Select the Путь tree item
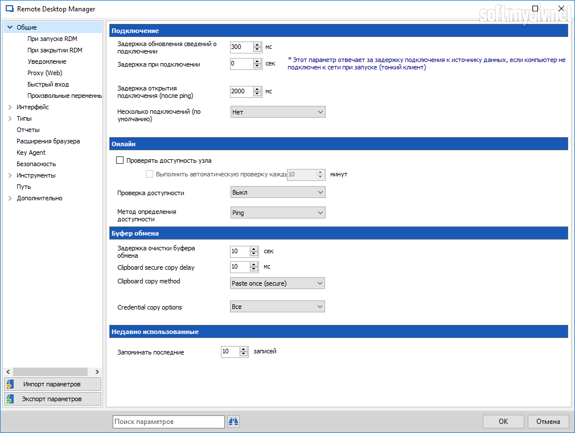 click(x=23, y=187)
